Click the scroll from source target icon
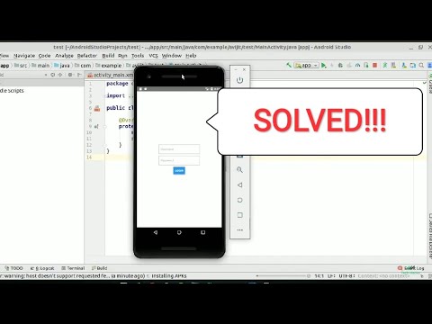 (53, 75)
